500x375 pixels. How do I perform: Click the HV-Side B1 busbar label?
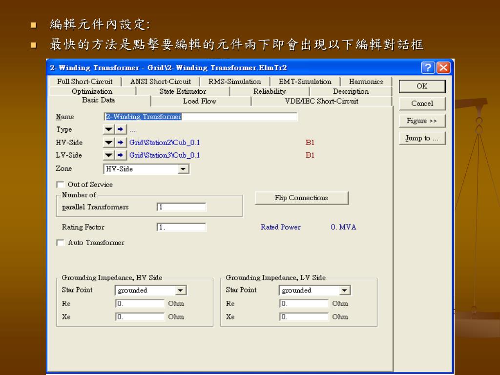pyautogui.click(x=310, y=143)
